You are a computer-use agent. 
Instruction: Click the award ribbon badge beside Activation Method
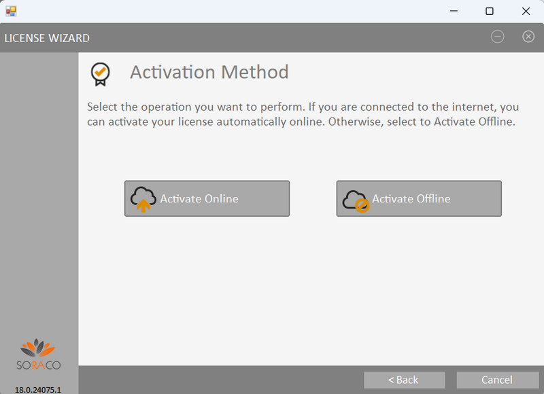click(100, 73)
